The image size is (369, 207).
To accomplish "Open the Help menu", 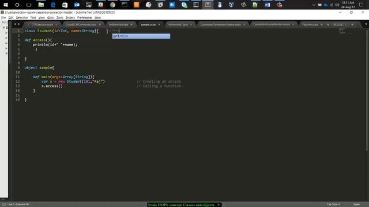I will click(x=97, y=18).
